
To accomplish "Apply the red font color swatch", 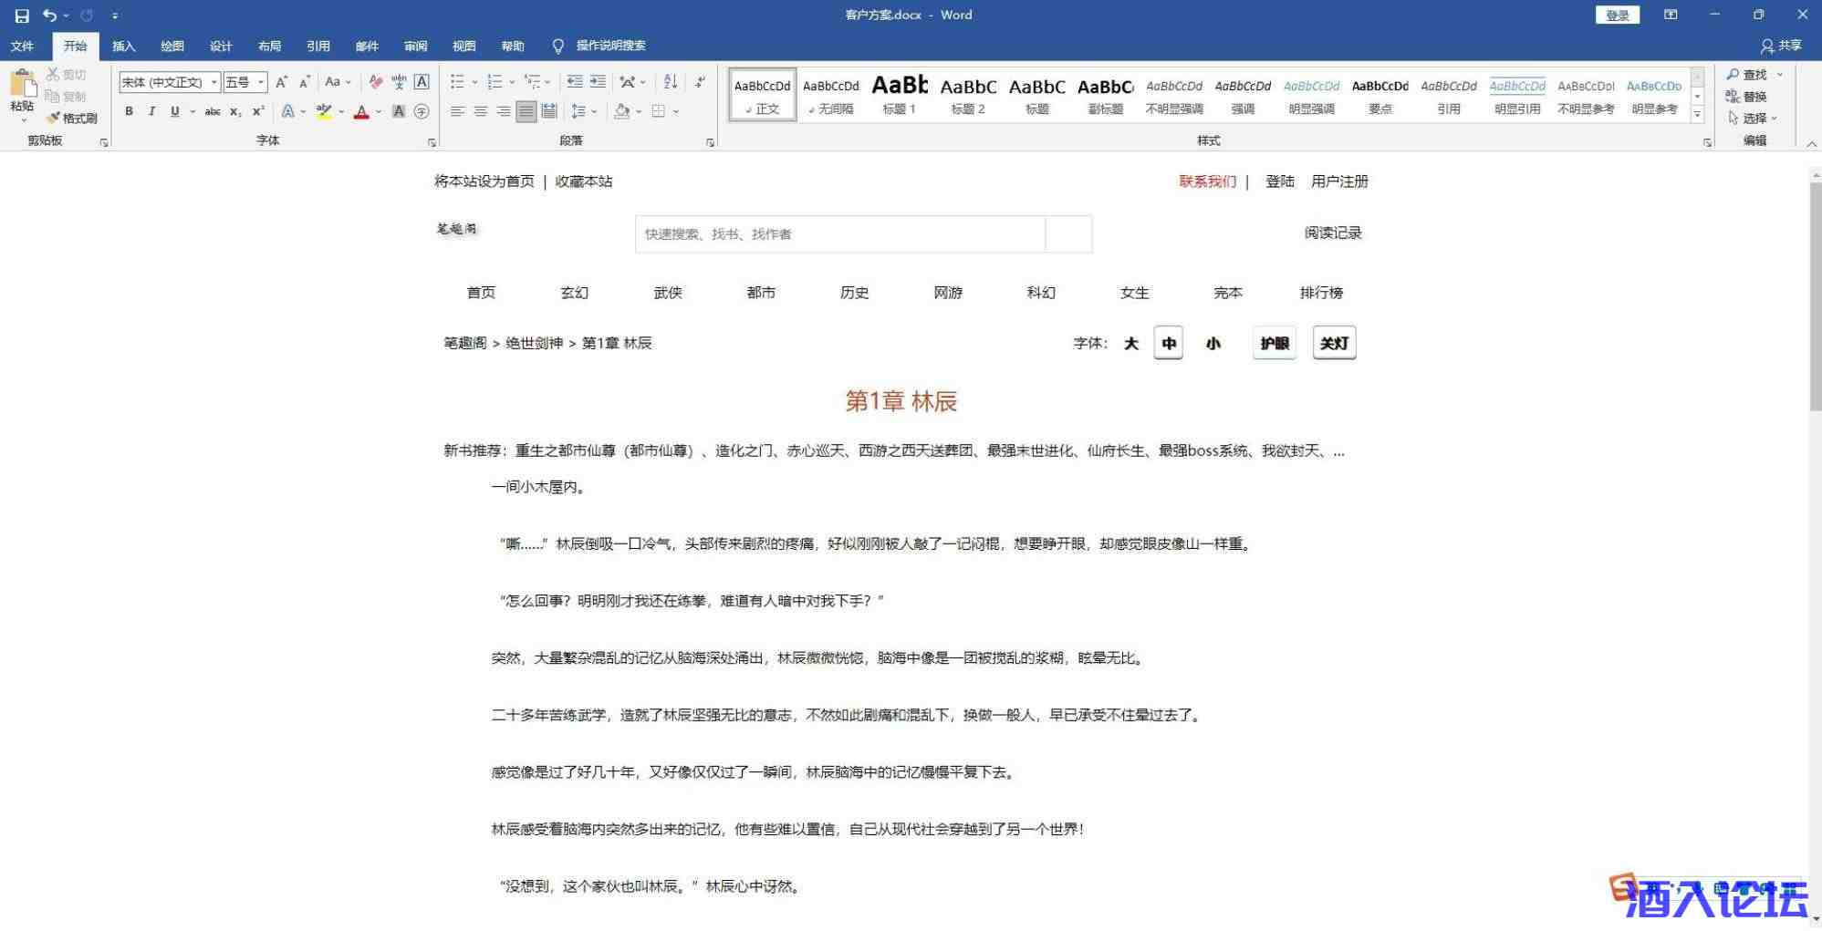I will point(361,112).
